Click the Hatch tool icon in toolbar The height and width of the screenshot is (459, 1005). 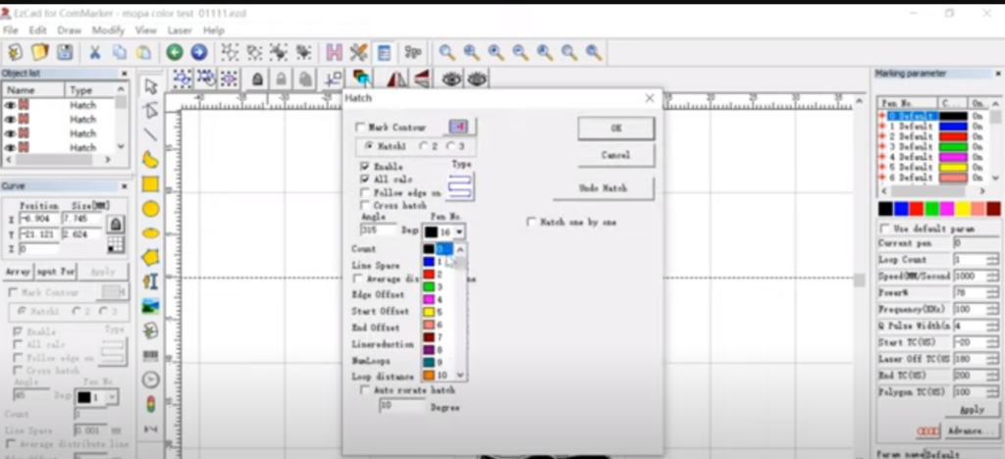pos(334,52)
